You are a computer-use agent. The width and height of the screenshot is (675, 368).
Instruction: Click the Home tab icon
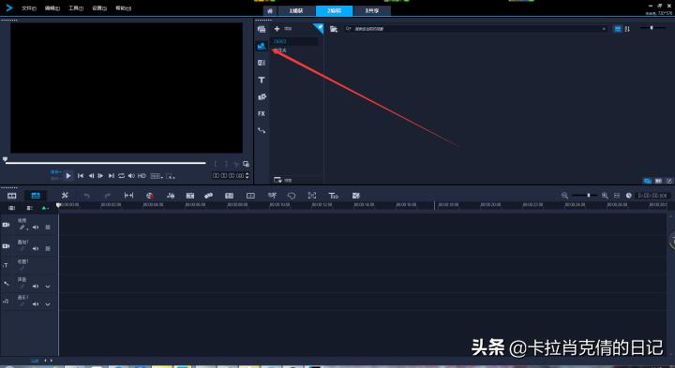tap(270, 10)
